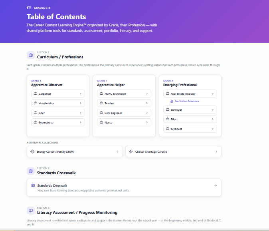269x231 pixels.
Task: Click the briefcase icon beside Veterinarian
Action: tap(36, 103)
